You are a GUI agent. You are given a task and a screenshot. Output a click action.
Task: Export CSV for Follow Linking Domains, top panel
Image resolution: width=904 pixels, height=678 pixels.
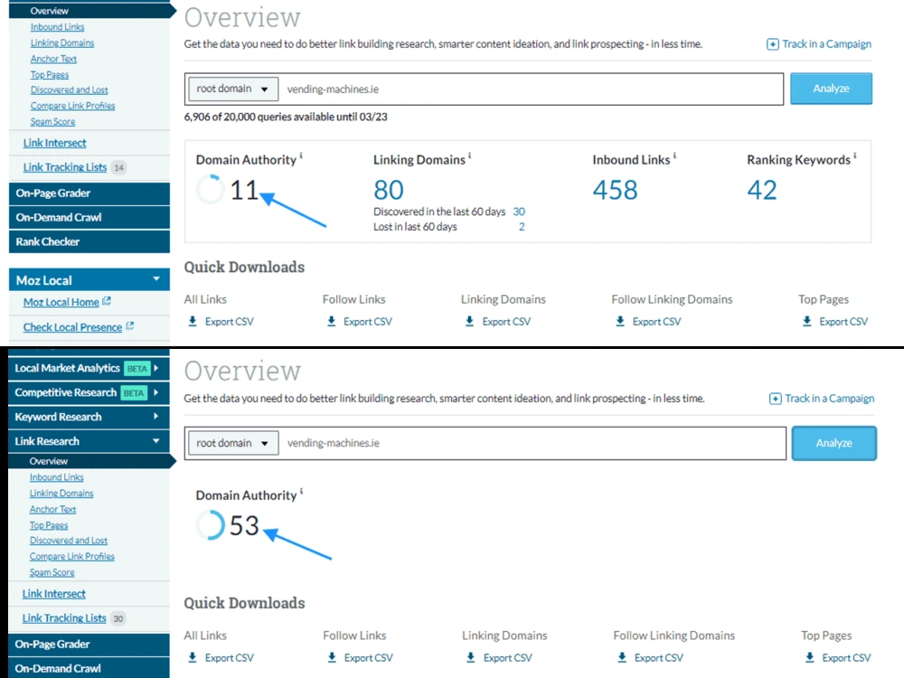[656, 322]
